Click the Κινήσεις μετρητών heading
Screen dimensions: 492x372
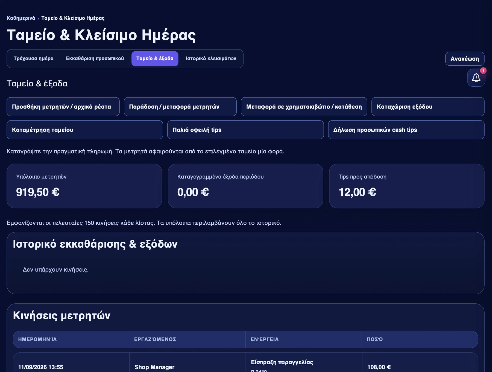coord(61,316)
